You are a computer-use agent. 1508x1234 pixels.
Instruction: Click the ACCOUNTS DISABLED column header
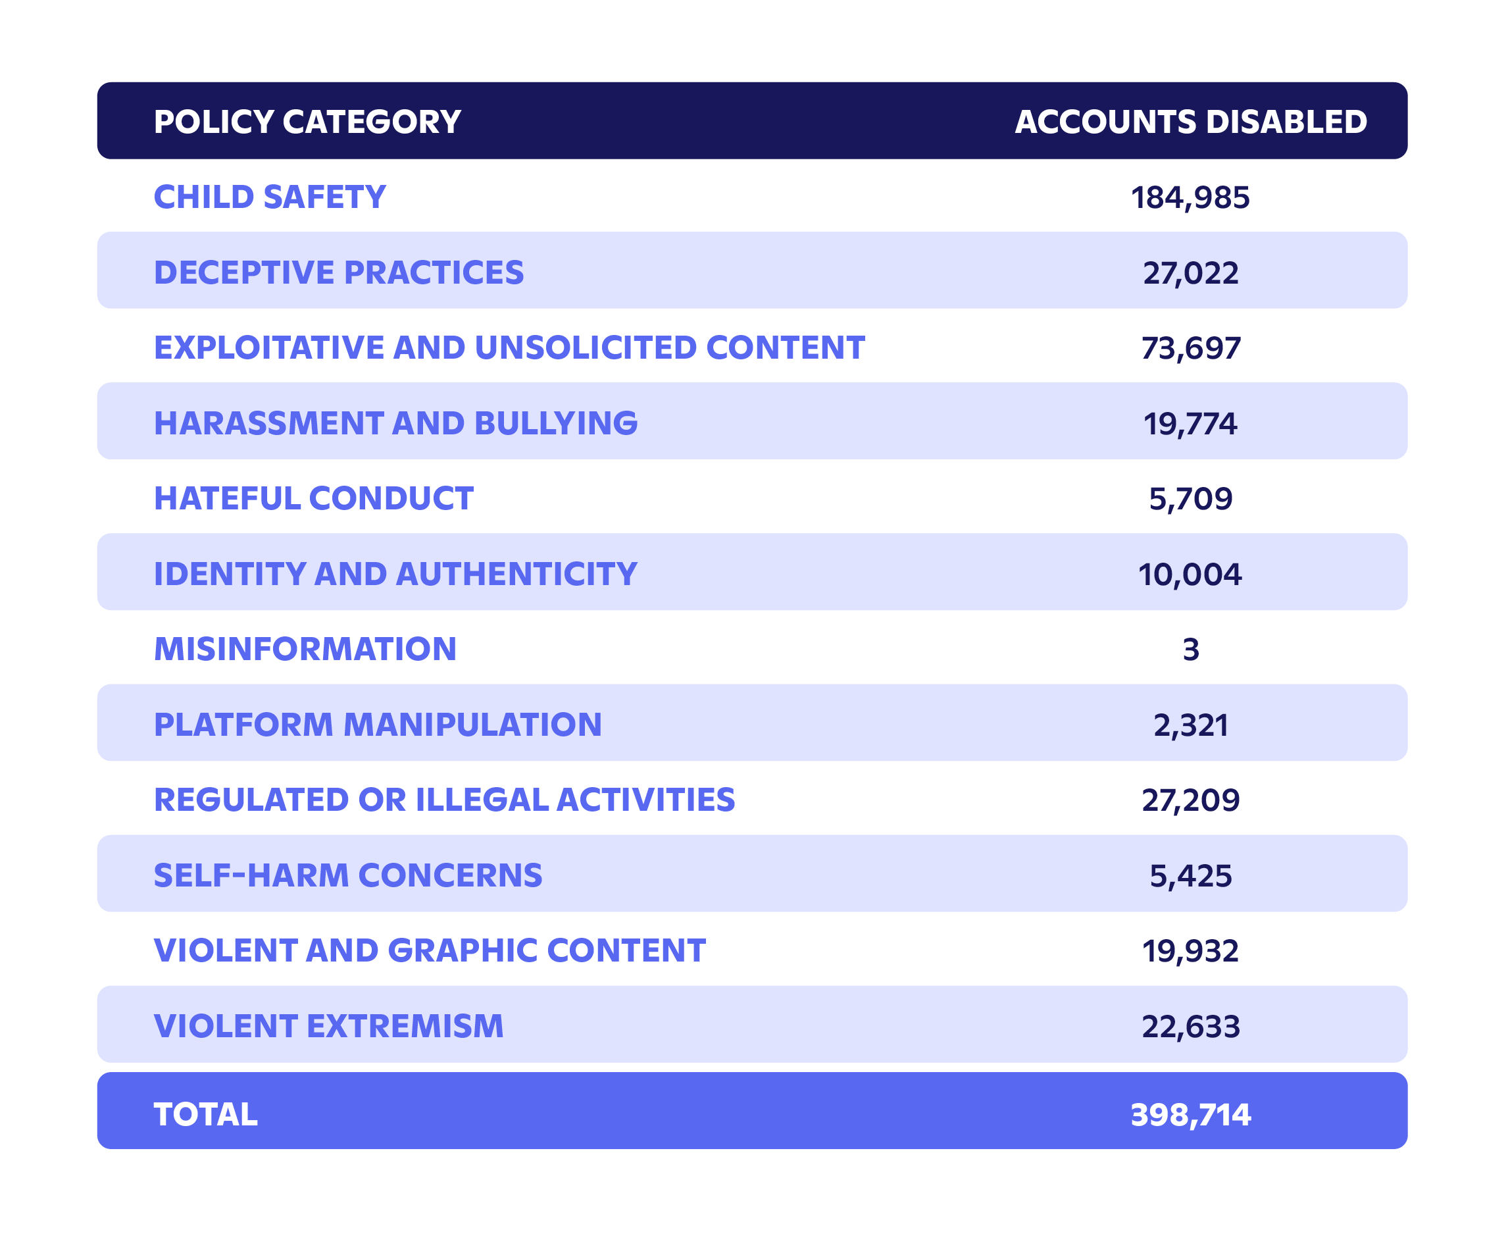coord(1190,122)
